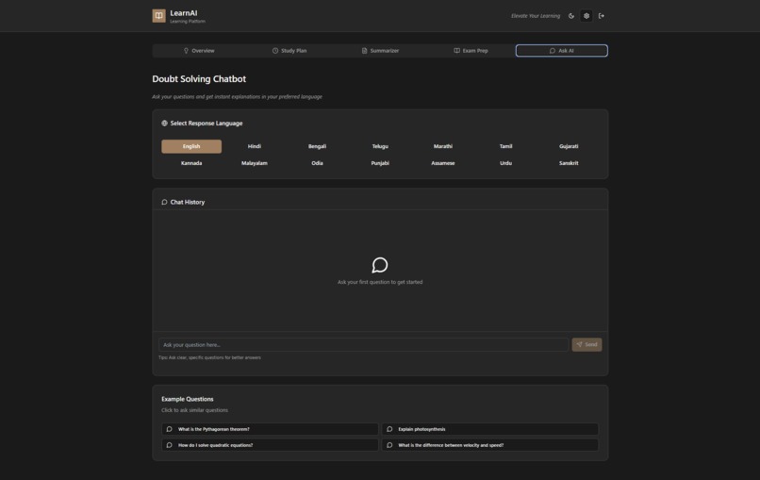Switch to the Overview tab
The height and width of the screenshot is (480, 760).
(199, 50)
